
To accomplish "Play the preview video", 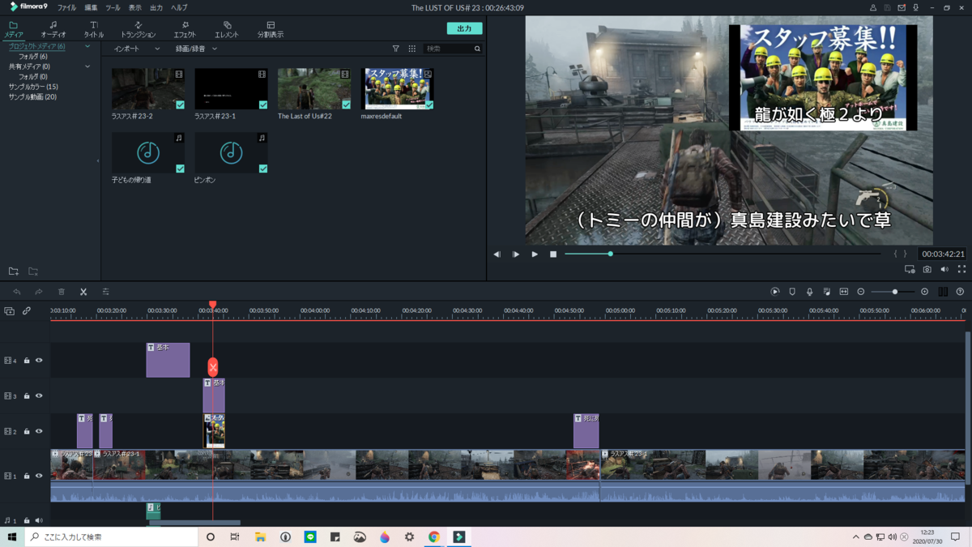I will click(535, 254).
